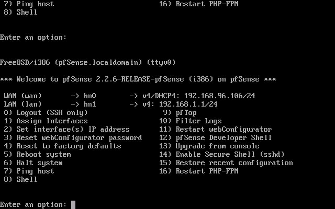Select the Assign Interfaces menu entry
The width and height of the screenshot is (335, 209).
tap(46, 121)
